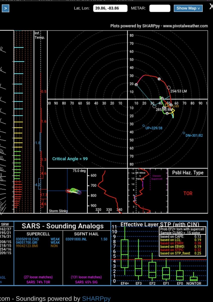This screenshot has width=213, height=302.
Task: Click the EF0 box plot label
Action: click(180, 283)
